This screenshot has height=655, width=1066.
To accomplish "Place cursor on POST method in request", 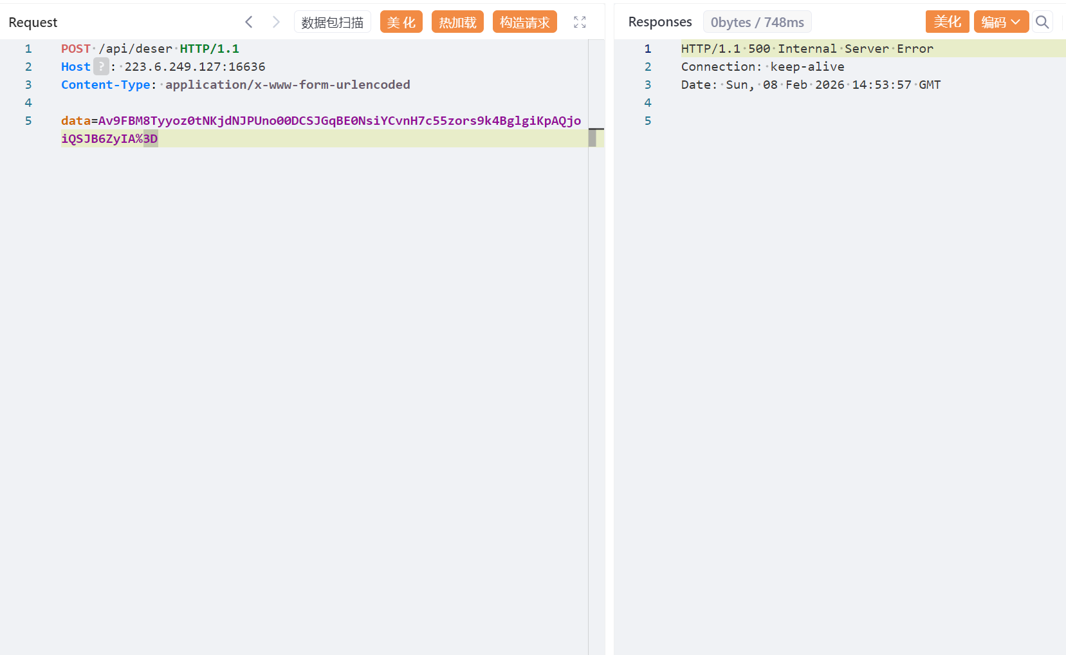I will click(x=76, y=49).
